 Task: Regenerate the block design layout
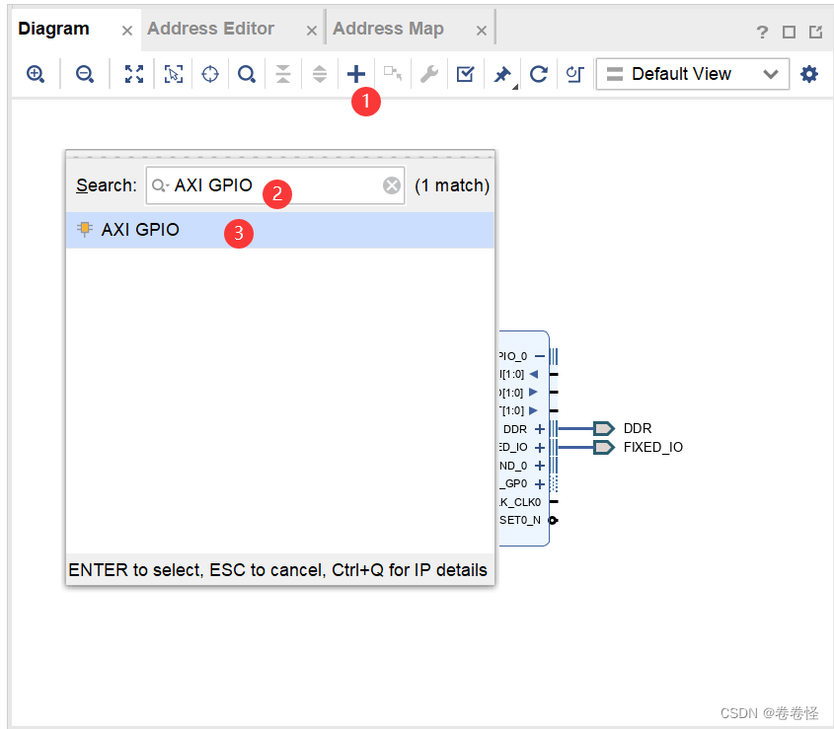pos(537,73)
